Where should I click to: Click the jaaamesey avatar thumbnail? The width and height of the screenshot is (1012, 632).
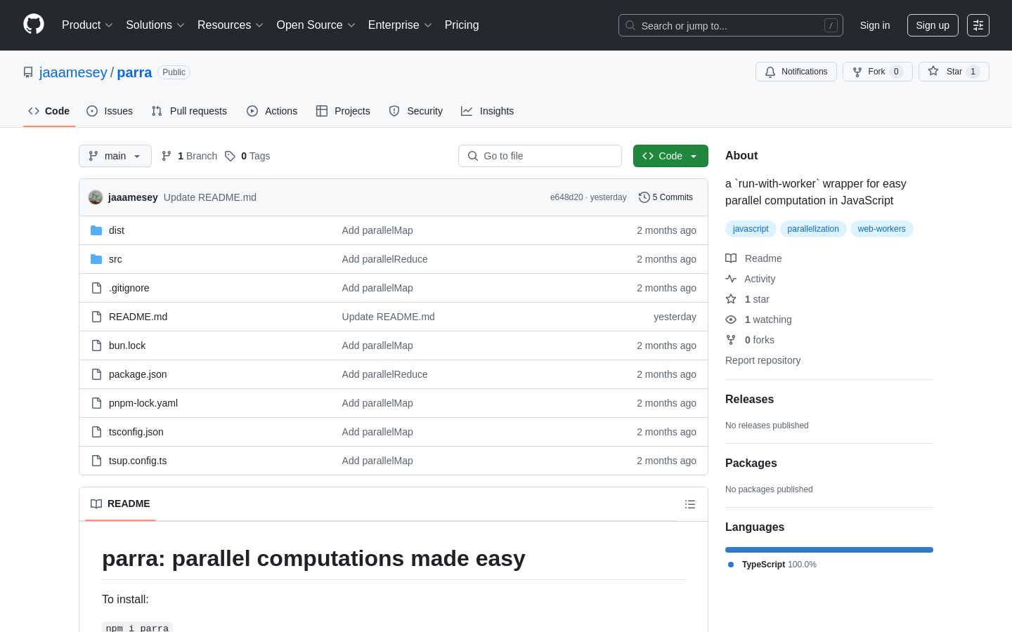pyautogui.click(x=96, y=197)
